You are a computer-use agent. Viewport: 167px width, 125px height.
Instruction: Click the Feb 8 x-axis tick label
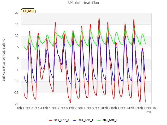81,108
